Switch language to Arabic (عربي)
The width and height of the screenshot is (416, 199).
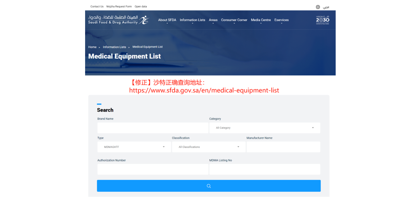(326, 7)
